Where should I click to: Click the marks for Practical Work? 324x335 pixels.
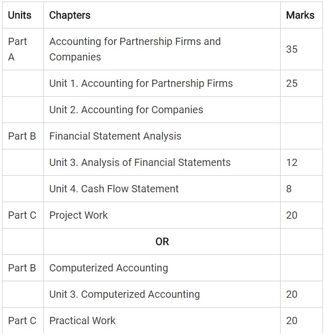tap(291, 321)
